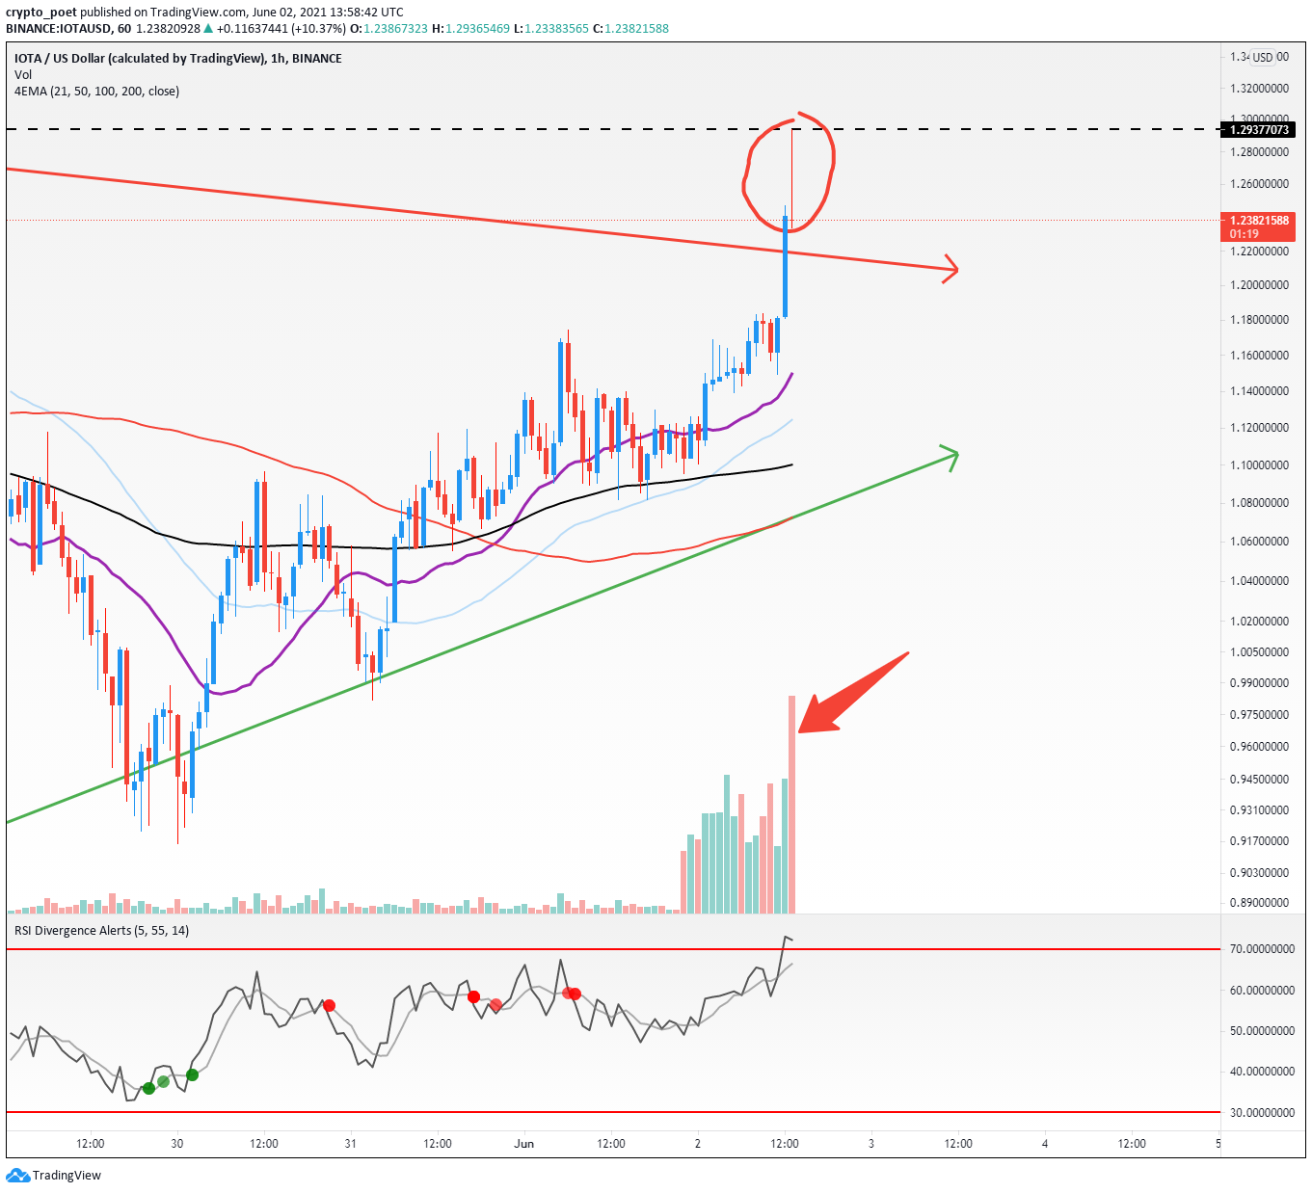Screen dimensions: 1312x1193
Task: Click the 01:19 countdown under current price
Action: point(1245,234)
